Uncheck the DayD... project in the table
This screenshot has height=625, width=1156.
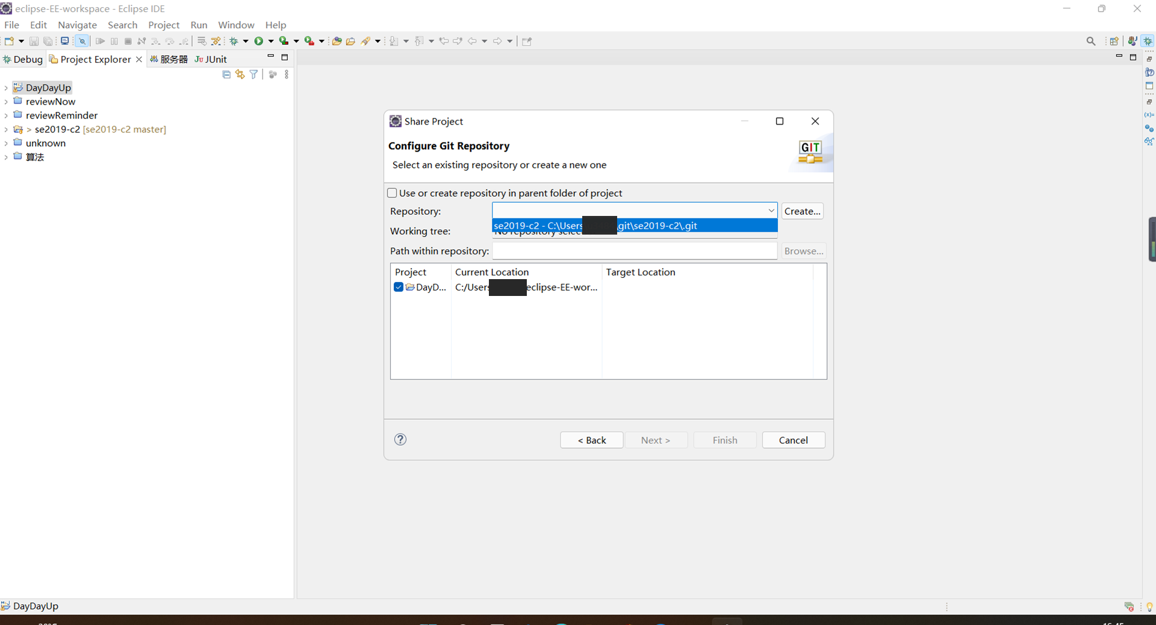click(x=399, y=287)
